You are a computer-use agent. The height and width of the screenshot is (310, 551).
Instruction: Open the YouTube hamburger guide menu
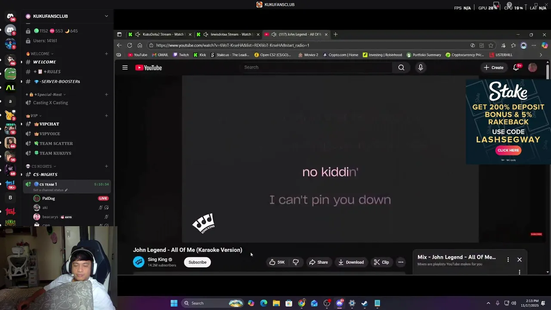[125, 68]
